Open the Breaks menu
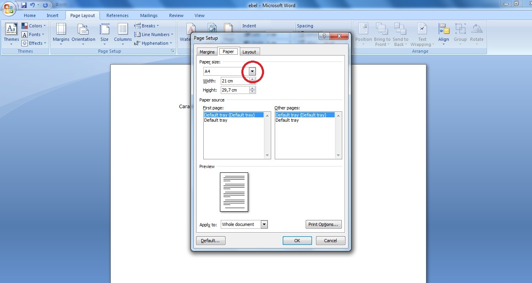The height and width of the screenshot is (283, 532). click(146, 26)
